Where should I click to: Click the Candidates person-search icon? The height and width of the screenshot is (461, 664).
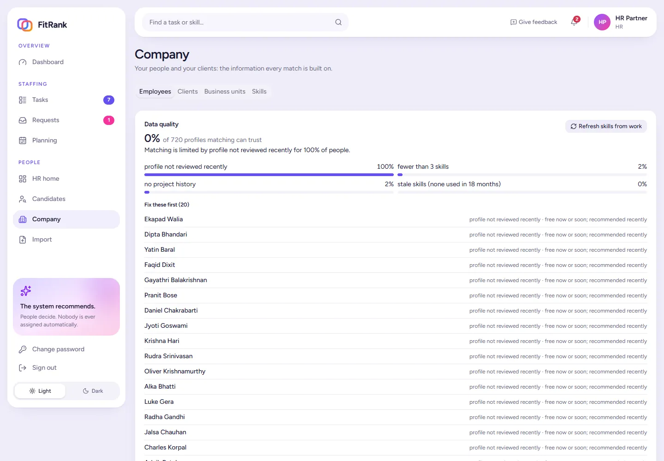(x=23, y=199)
